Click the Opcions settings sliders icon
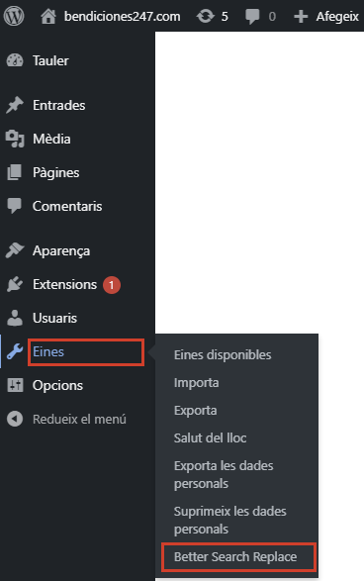 coord(15,385)
